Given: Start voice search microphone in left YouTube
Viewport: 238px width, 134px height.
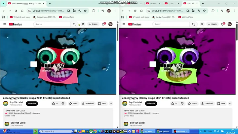Looking at the screenshot, I should click(x=83, y=24).
